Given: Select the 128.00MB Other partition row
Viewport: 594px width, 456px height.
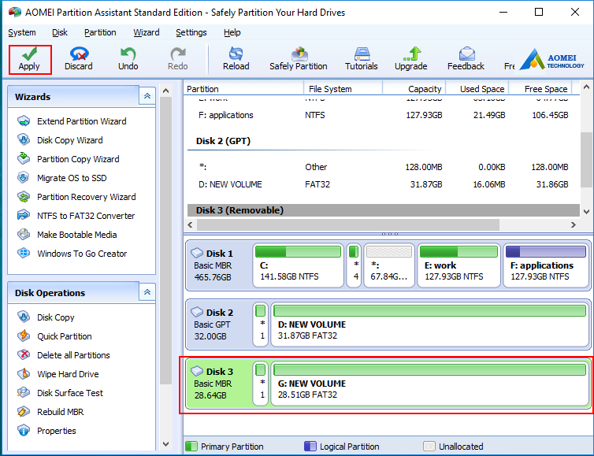Looking at the screenshot, I should tap(383, 167).
